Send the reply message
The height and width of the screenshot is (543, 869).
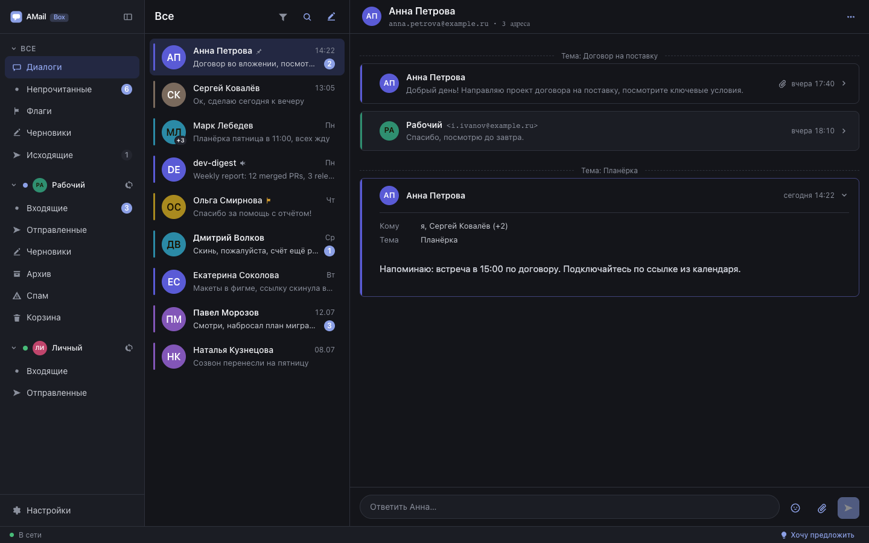pos(848,508)
